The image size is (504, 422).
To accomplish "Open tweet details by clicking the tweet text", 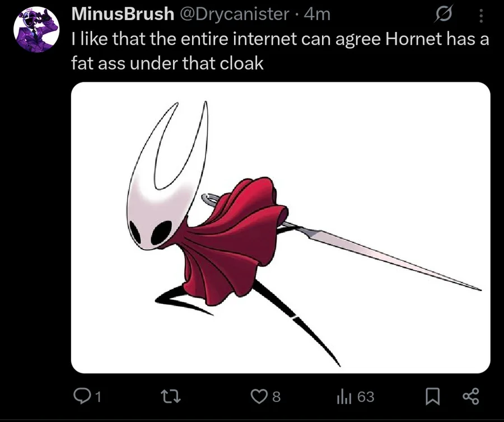I will coord(280,51).
